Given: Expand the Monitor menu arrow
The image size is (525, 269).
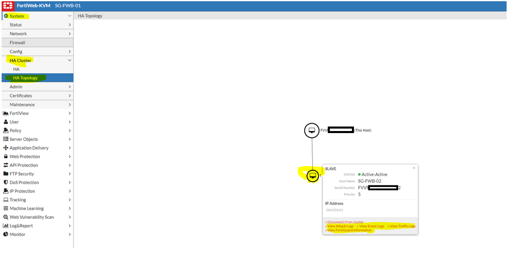Looking at the screenshot, I should click(x=70, y=234).
